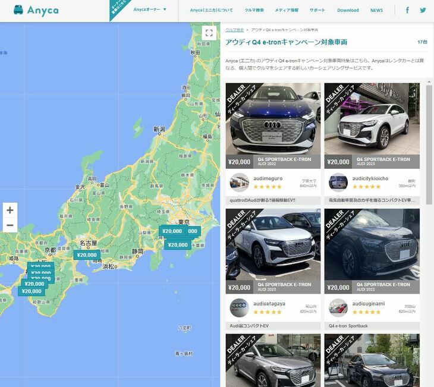Click the 電気自動車普及のカギ description text
The width and height of the screenshot is (434, 387).
coord(372,200)
